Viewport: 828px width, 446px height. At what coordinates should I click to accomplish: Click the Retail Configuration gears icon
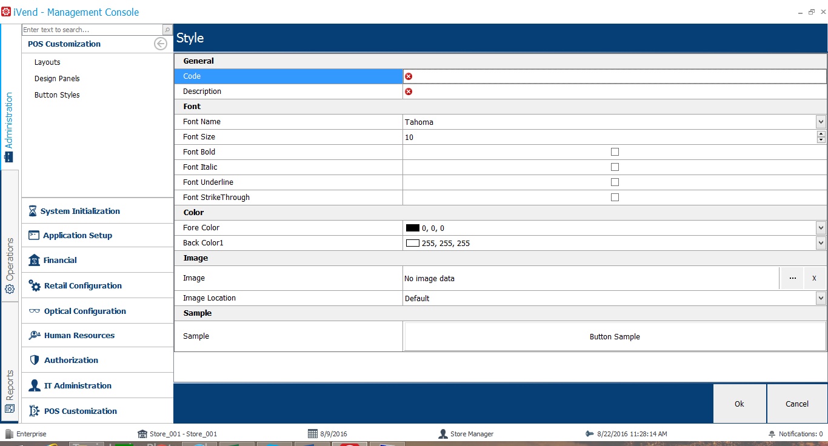pyautogui.click(x=35, y=285)
